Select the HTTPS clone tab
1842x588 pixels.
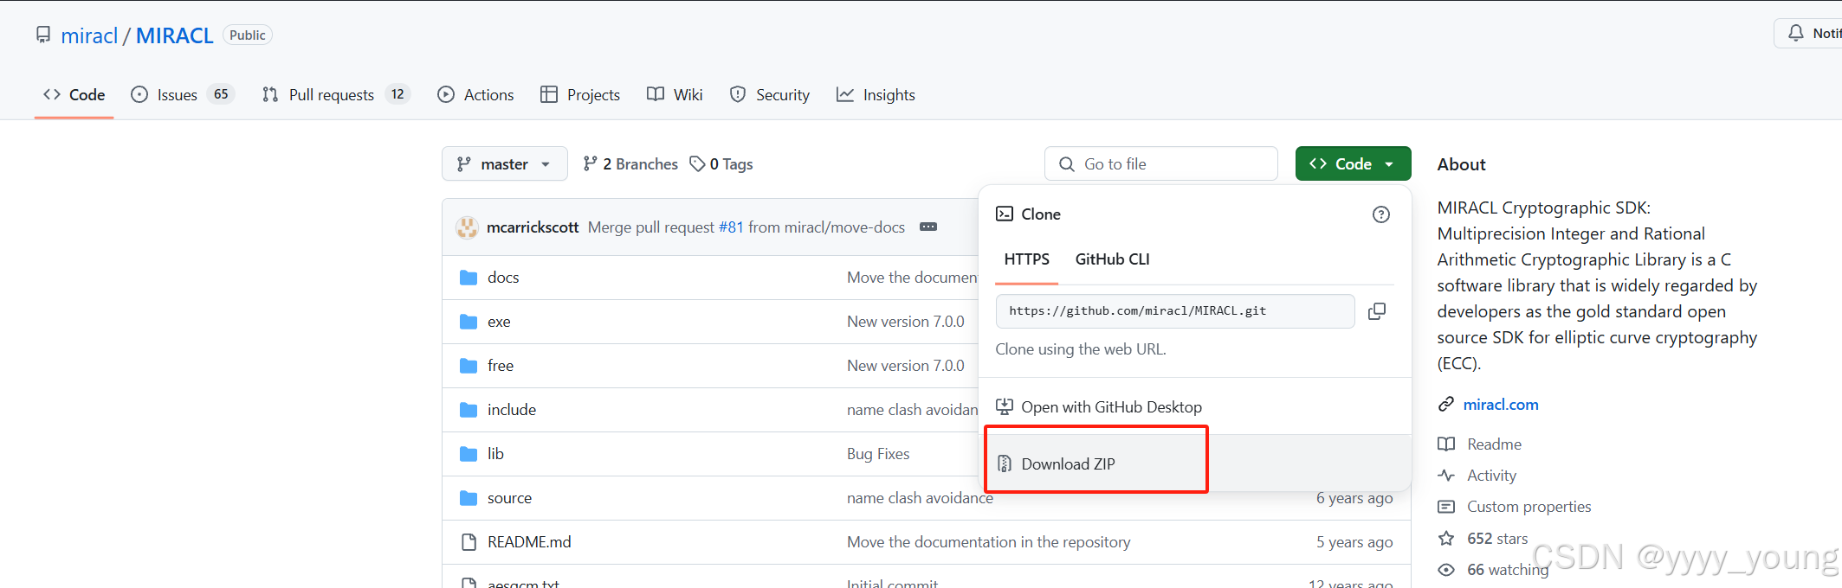point(1026,259)
